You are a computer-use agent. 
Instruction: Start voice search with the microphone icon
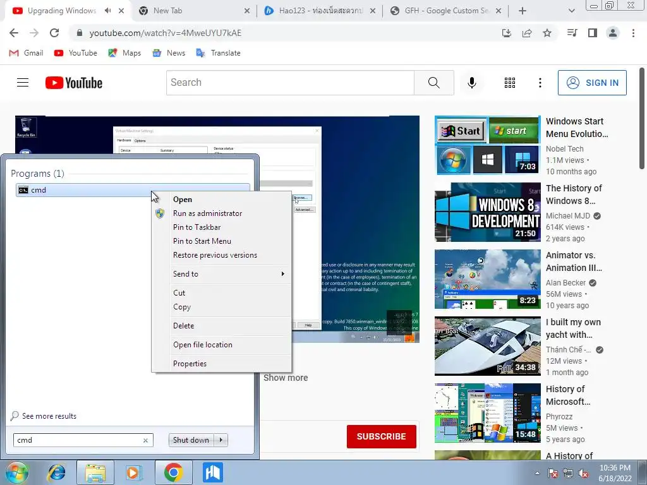[x=471, y=83]
